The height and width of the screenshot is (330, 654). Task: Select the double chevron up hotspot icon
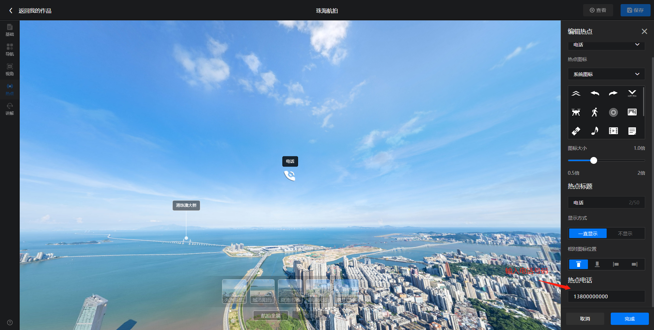point(576,93)
